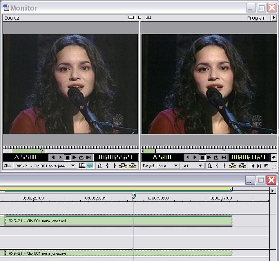Click 0;00;37;09 on Timeline ruler
The width and height of the screenshot is (279, 261).
[x=221, y=198]
